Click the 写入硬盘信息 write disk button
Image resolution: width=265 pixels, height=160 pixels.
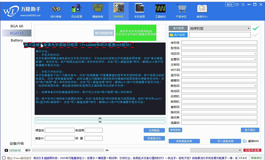222,141
